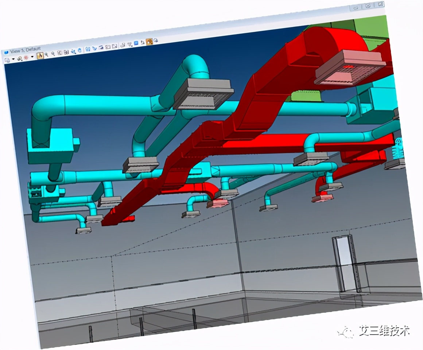Select the Navigate View tool

pos(101,47)
